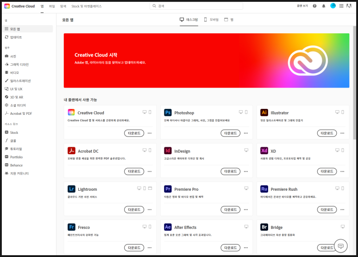358x257 pixels.
Task: Open more options for XD card
Action: click(342, 171)
